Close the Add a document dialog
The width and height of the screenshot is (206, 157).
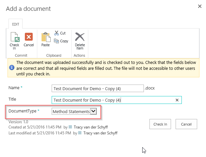pos(200,6)
